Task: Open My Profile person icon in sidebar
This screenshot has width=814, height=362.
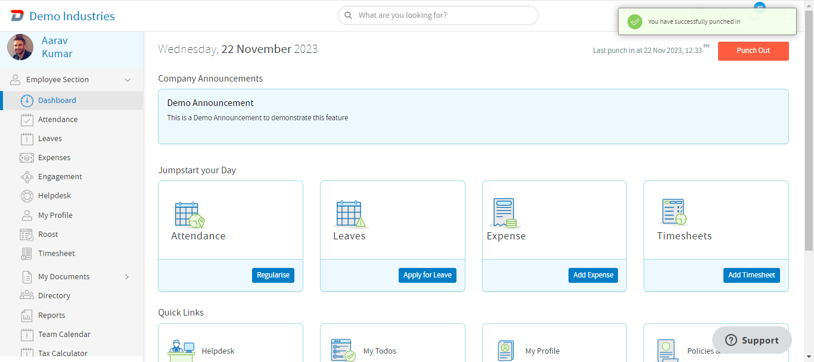Action: pyautogui.click(x=27, y=216)
